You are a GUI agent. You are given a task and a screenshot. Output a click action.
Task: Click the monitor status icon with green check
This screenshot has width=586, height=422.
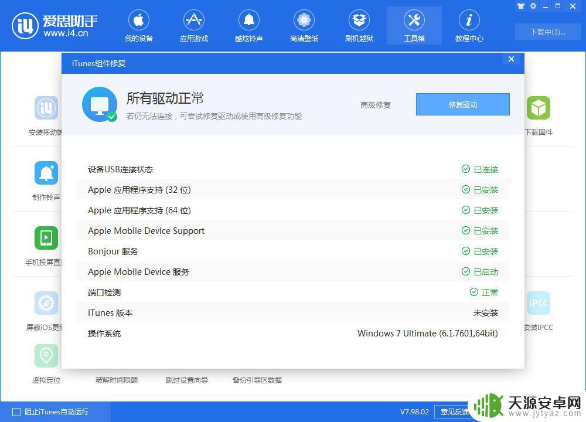(x=100, y=105)
